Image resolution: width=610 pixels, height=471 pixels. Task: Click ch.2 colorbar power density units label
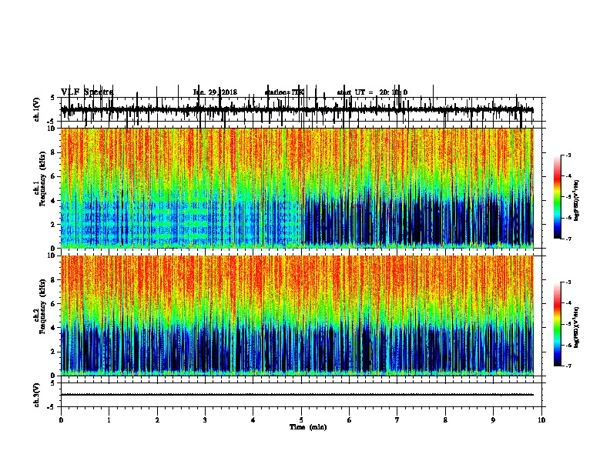pyautogui.click(x=577, y=328)
